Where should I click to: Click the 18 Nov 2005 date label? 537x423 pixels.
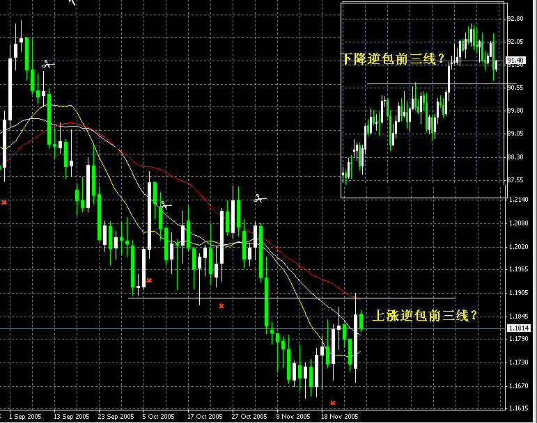339,417
